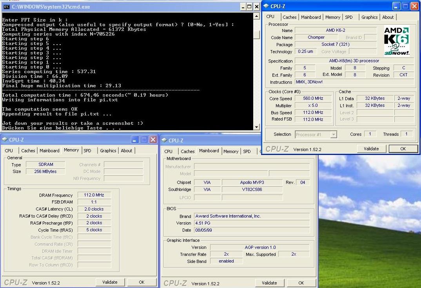This screenshot has width=421, height=288.
Task: Click OK in the Memory CPU-Z window
Action: (142, 282)
